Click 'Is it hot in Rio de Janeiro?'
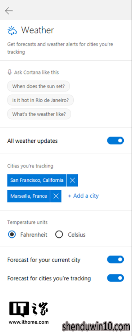Screen dimensions: 132x336 [x=41, y=100]
